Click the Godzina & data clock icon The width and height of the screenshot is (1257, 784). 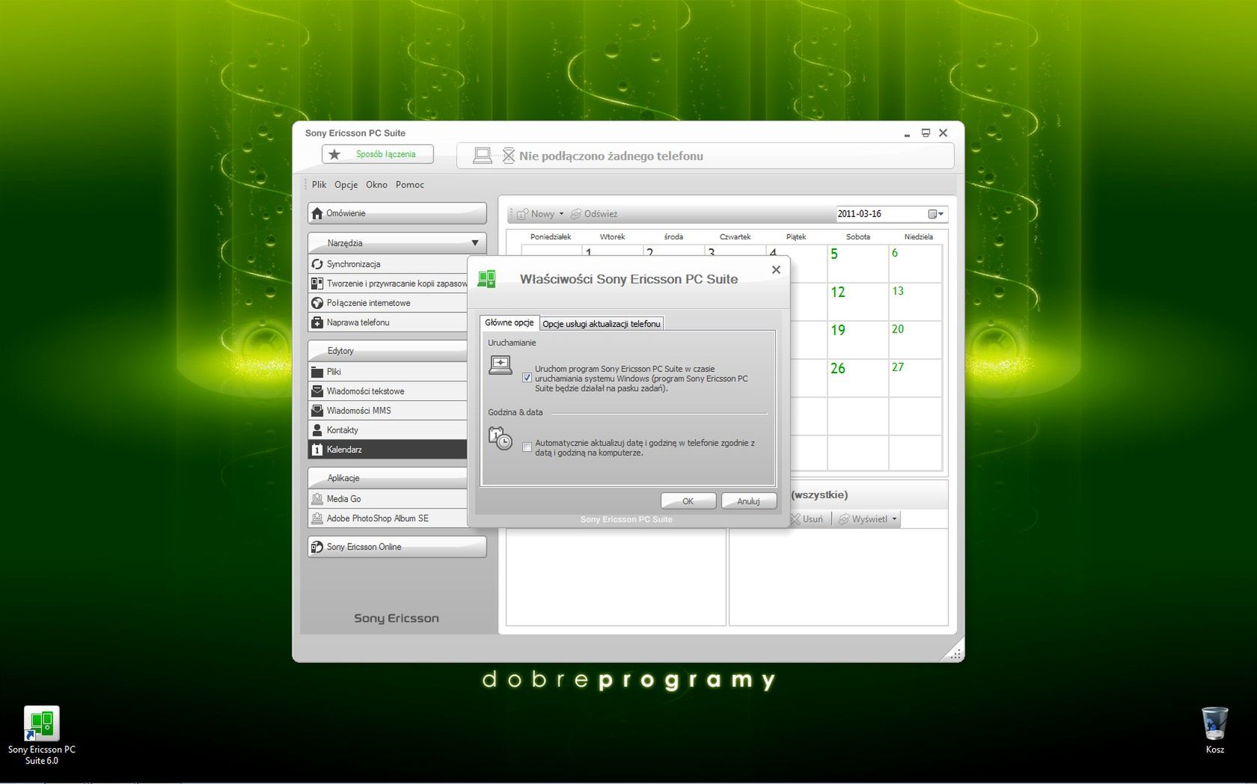coord(500,438)
